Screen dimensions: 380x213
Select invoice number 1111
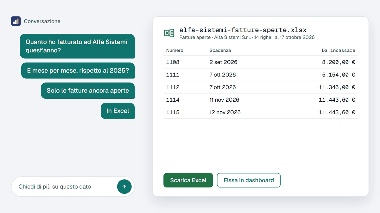click(x=173, y=75)
